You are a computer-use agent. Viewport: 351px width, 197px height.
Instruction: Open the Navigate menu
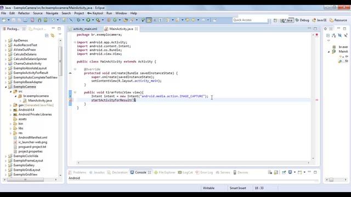[52, 13]
